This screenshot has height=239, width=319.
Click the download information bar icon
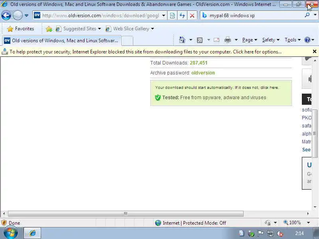click(4, 52)
